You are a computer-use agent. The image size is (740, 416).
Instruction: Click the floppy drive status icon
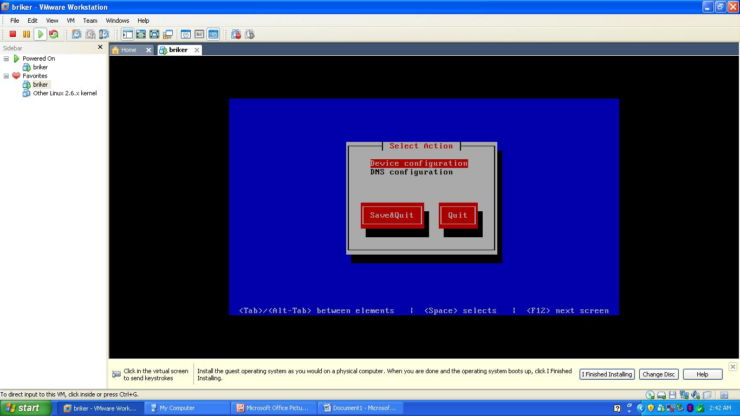click(x=672, y=395)
